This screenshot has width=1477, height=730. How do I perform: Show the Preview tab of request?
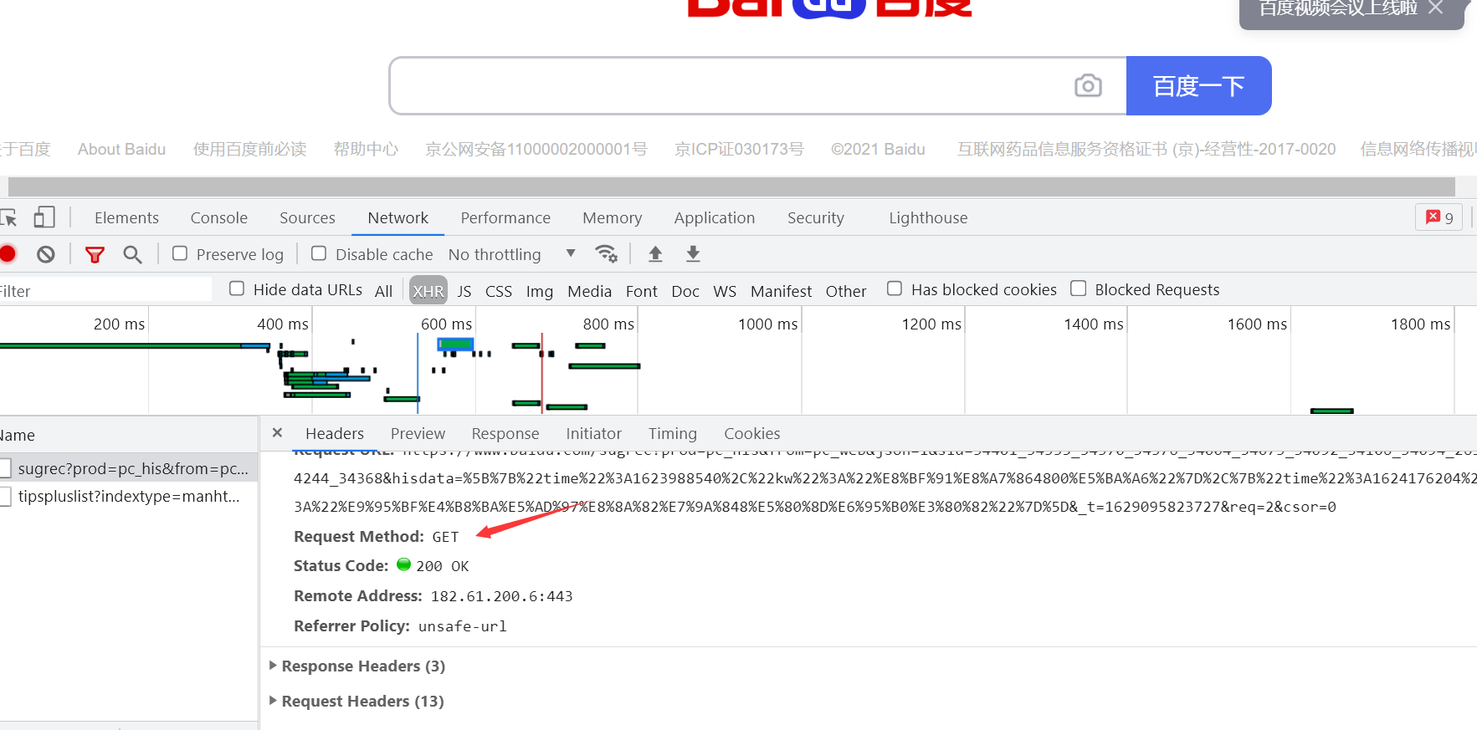click(418, 433)
